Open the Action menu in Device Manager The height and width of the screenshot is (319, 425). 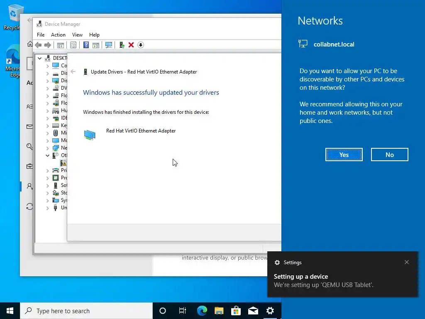[58, 35]
